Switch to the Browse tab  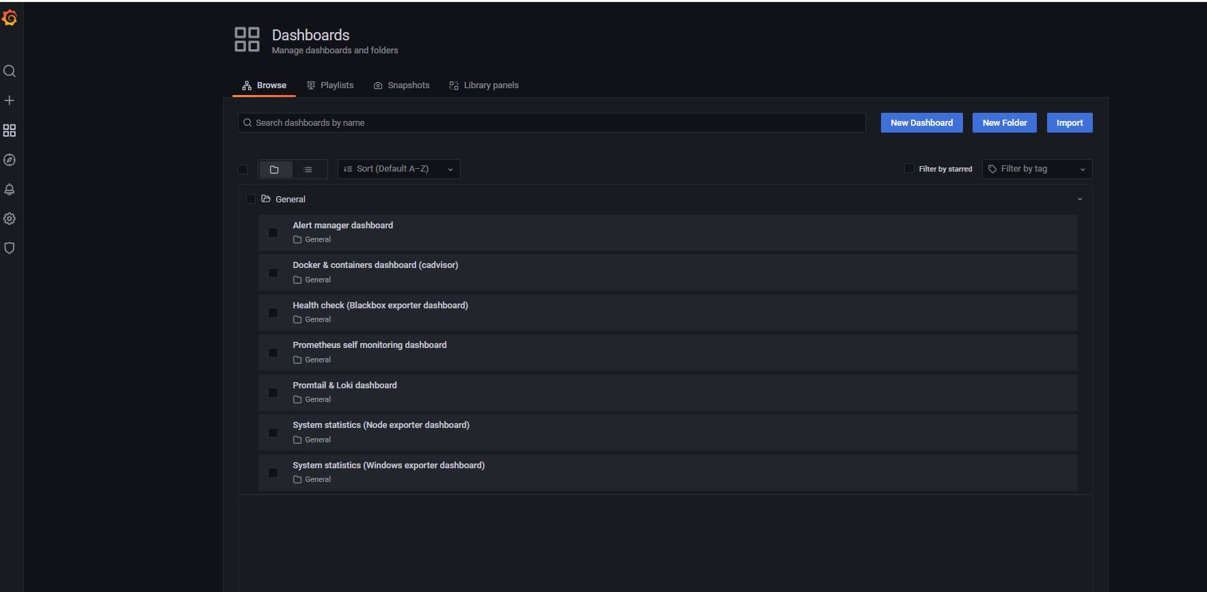(264, 85)
